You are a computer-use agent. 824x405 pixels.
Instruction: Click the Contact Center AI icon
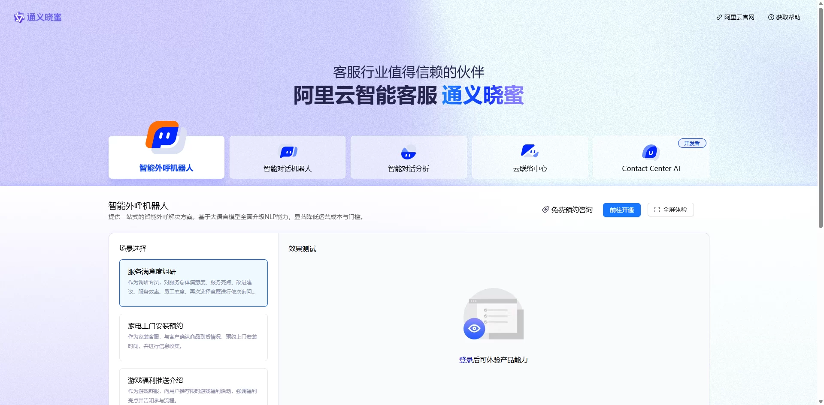pyautogui.click(x=650, y=152)
